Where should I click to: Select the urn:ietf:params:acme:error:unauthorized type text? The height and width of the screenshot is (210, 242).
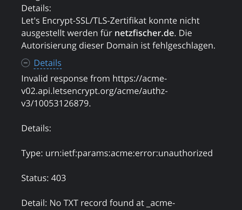pyautogui.click(x=129, y=153)
